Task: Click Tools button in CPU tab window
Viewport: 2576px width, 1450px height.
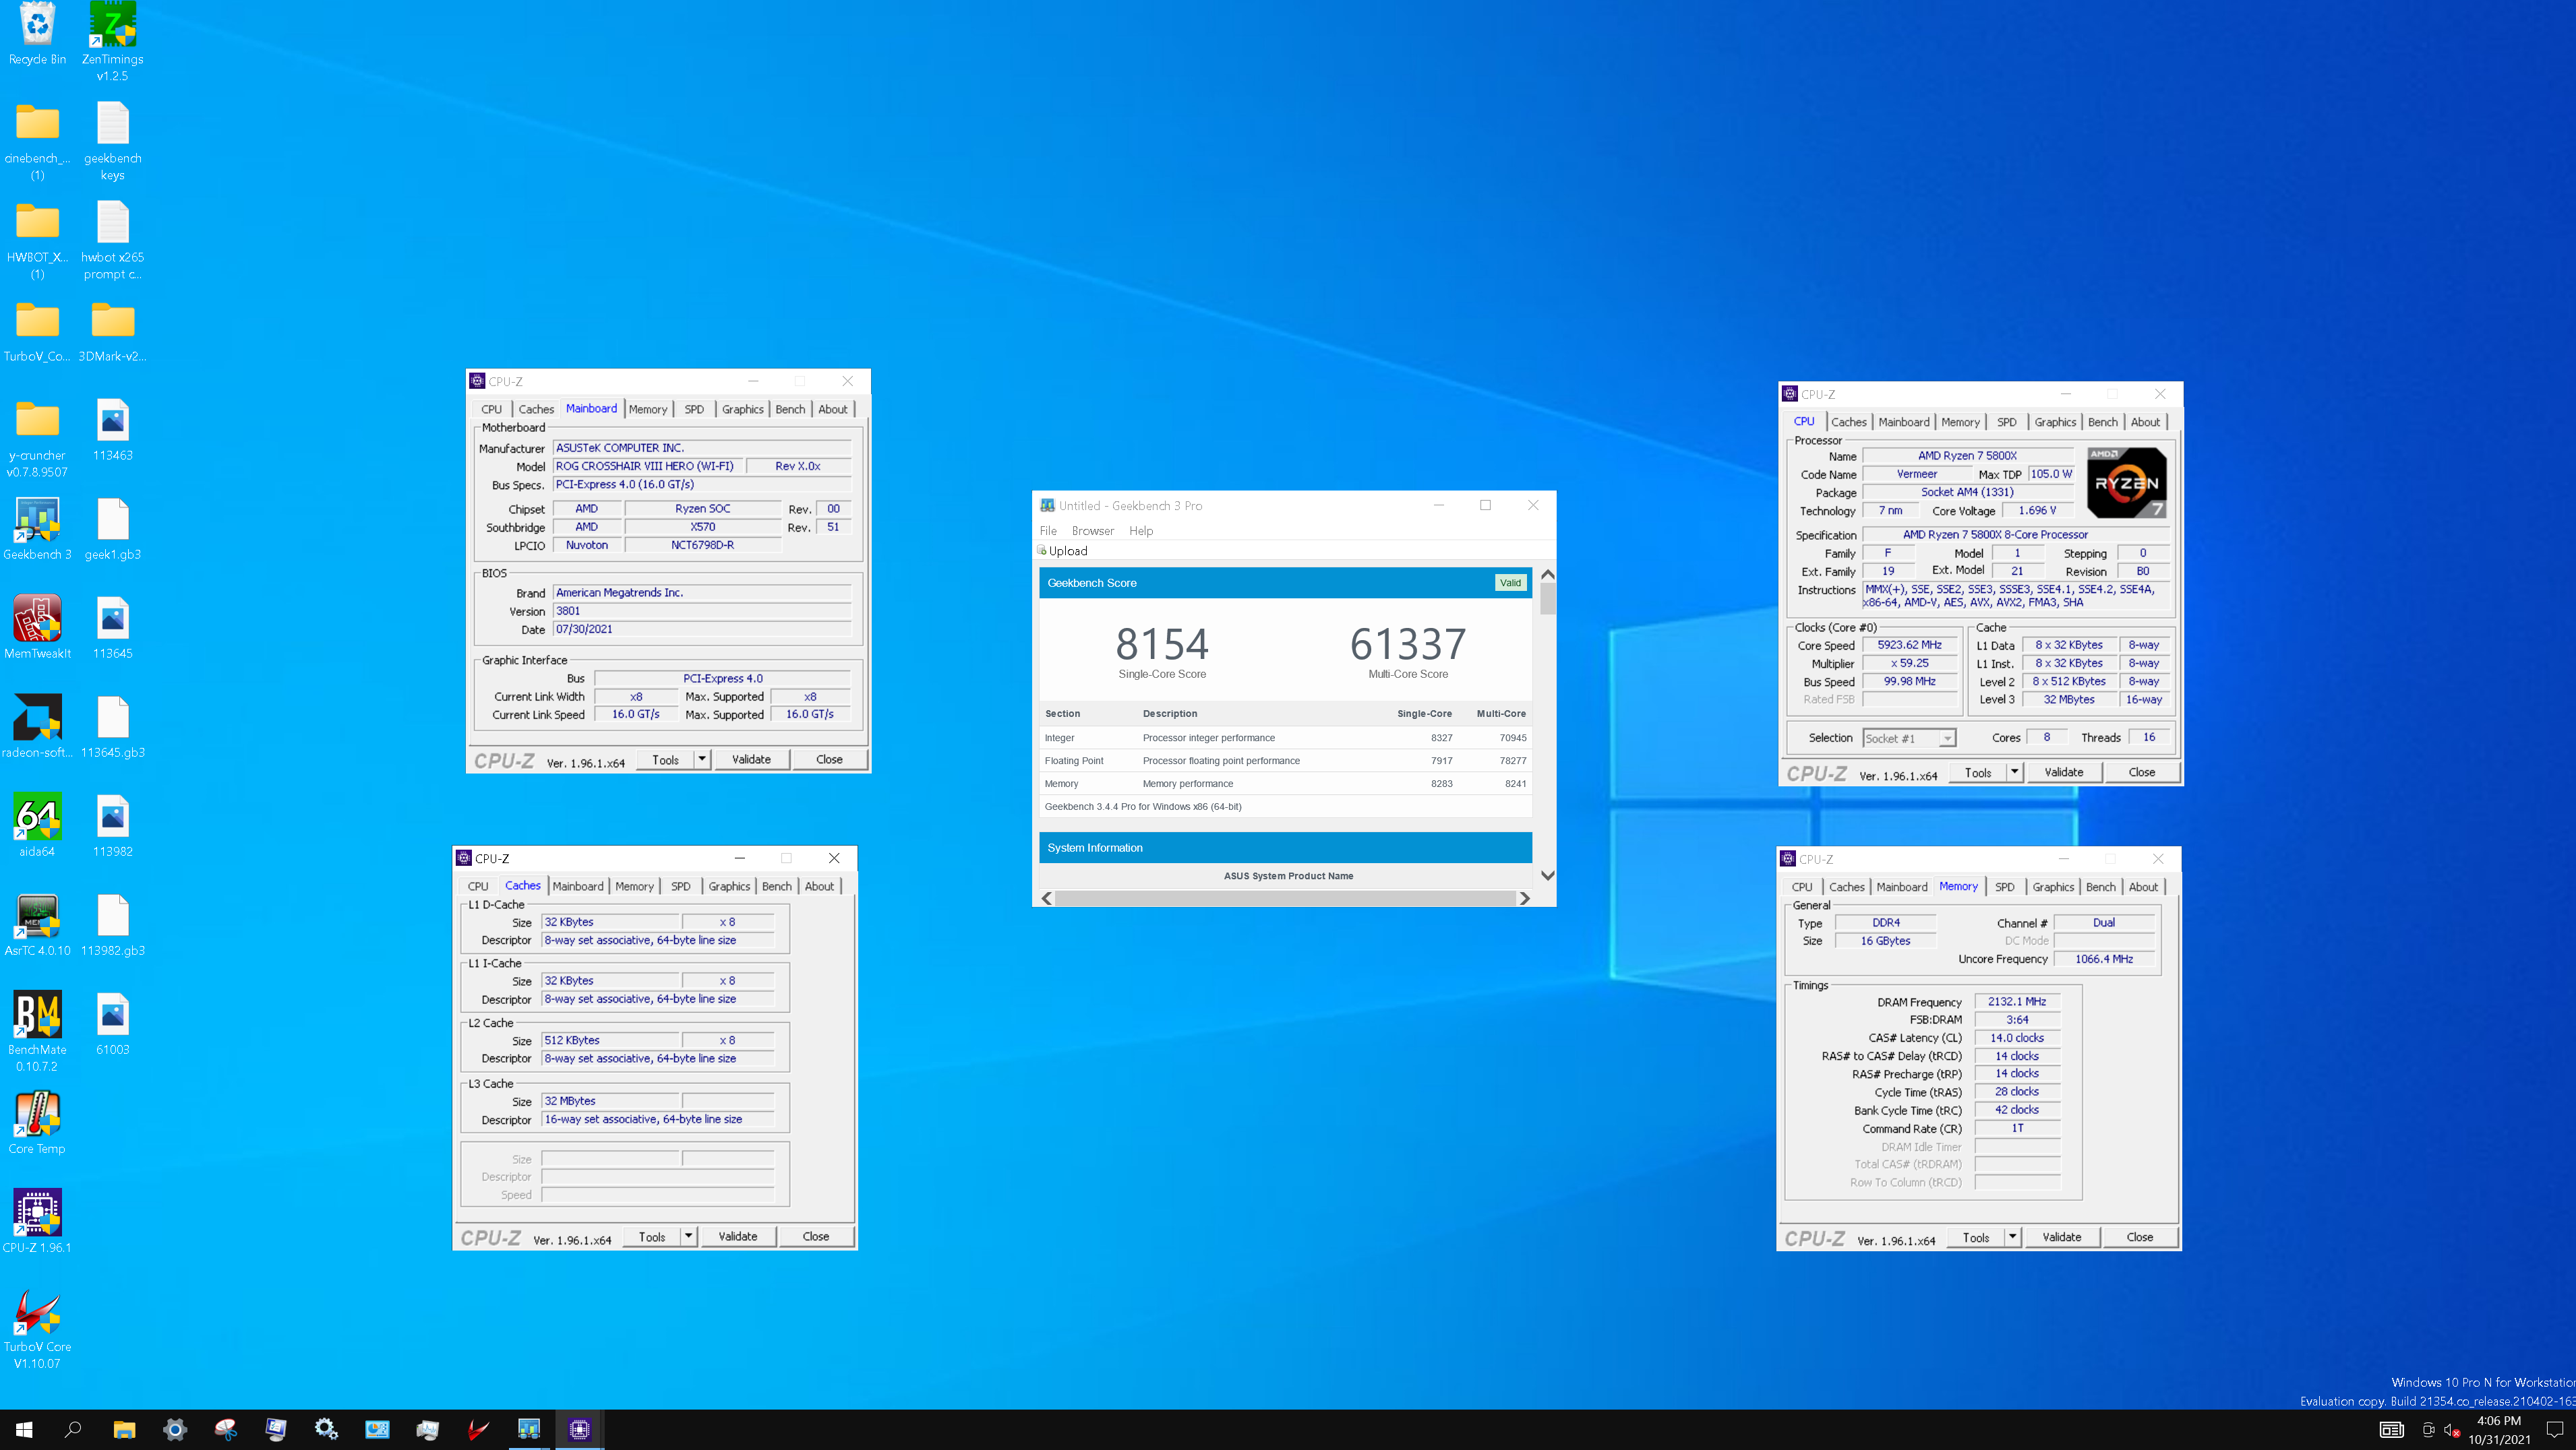Action: [x=1977, y=772]
